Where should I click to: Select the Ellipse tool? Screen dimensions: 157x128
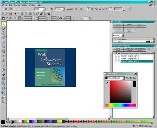[x=3, y=47]
